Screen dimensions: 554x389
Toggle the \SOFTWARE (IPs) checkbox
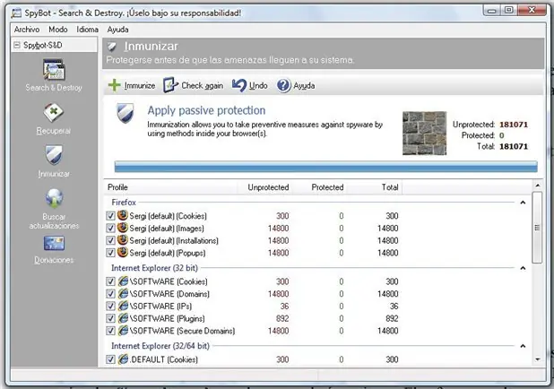(110, 306)
